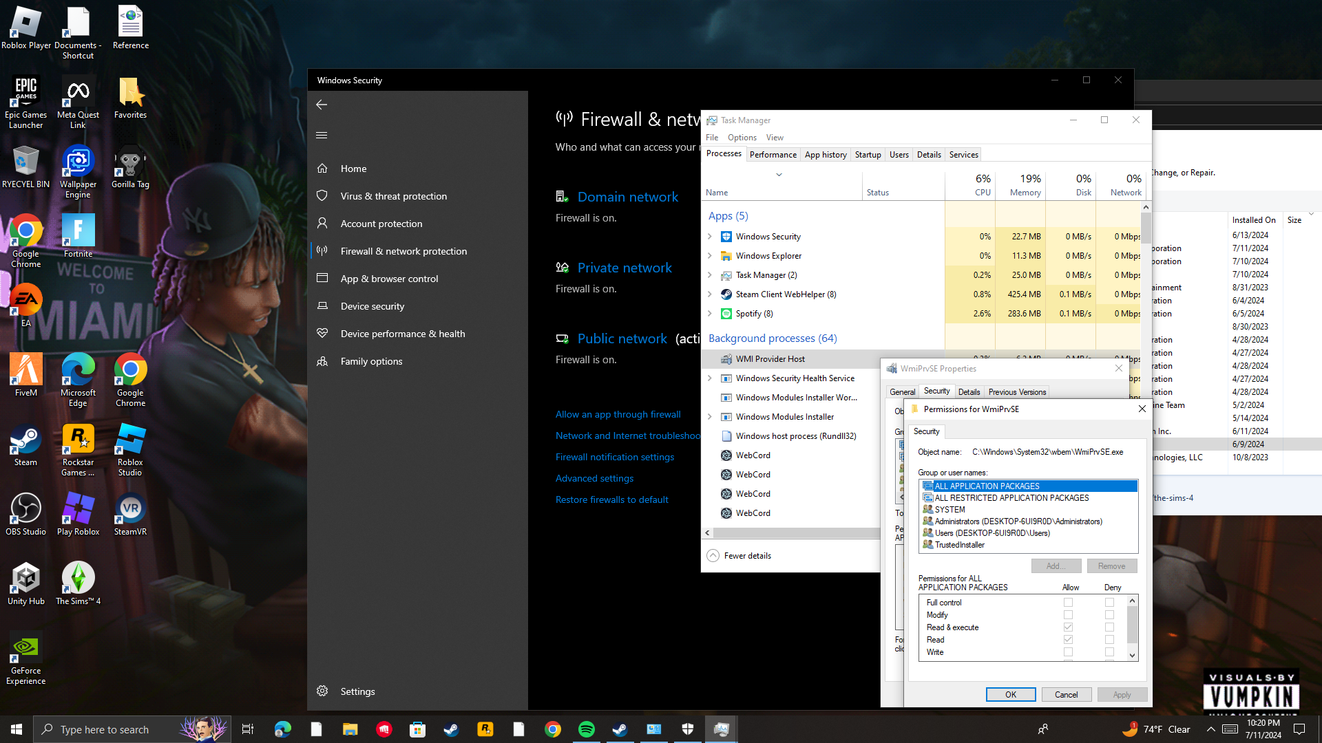Select the Spotify app icon in Task Manager
The width and height of the screenshot is (1322, 743).
[726, 314]
